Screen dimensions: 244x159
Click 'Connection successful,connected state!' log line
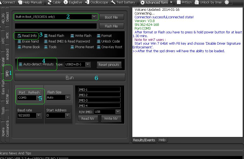coord(164,17)
